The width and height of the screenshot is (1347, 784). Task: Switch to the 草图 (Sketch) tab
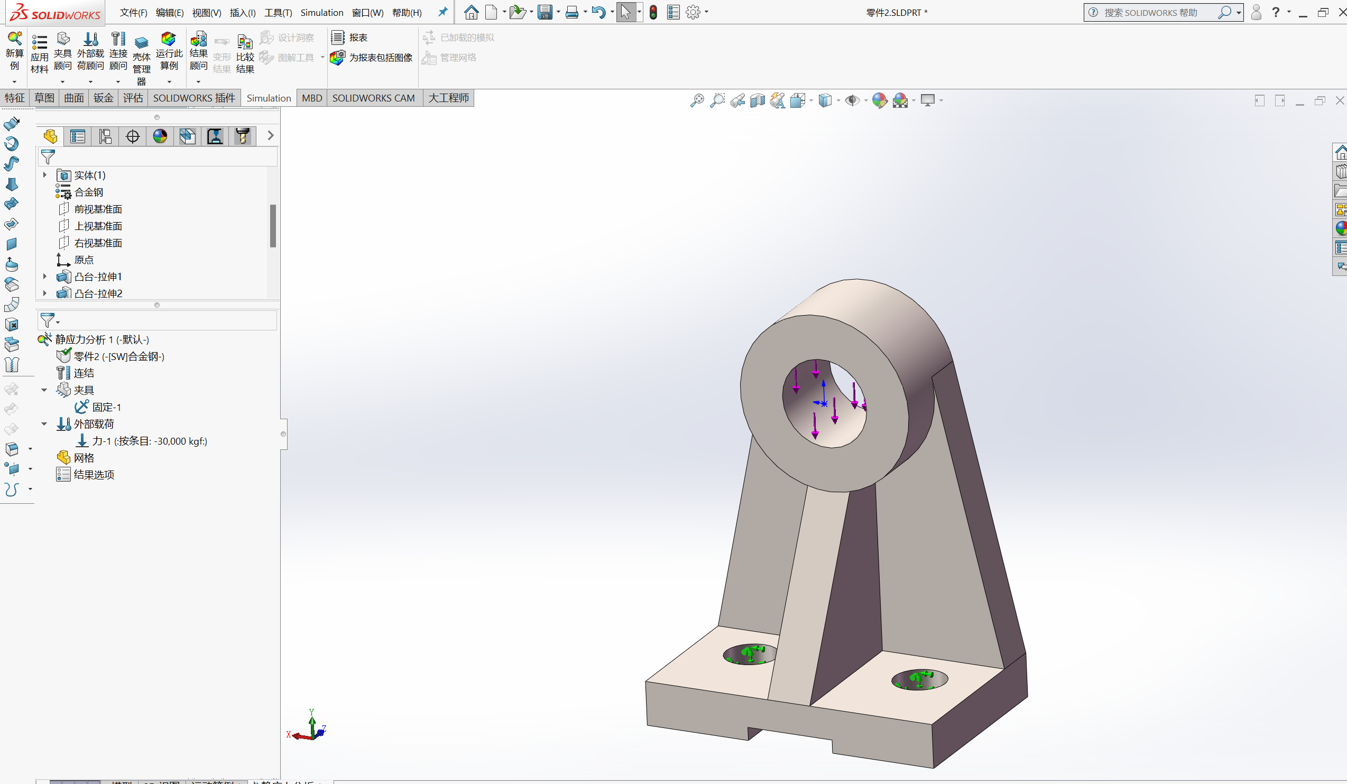44,98
